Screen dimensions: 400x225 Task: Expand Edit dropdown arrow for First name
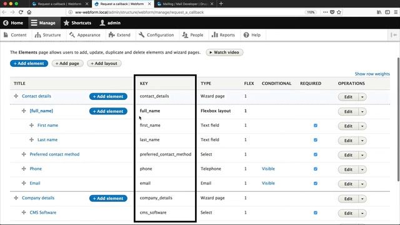pyautogui.click(x=362, y=126)
